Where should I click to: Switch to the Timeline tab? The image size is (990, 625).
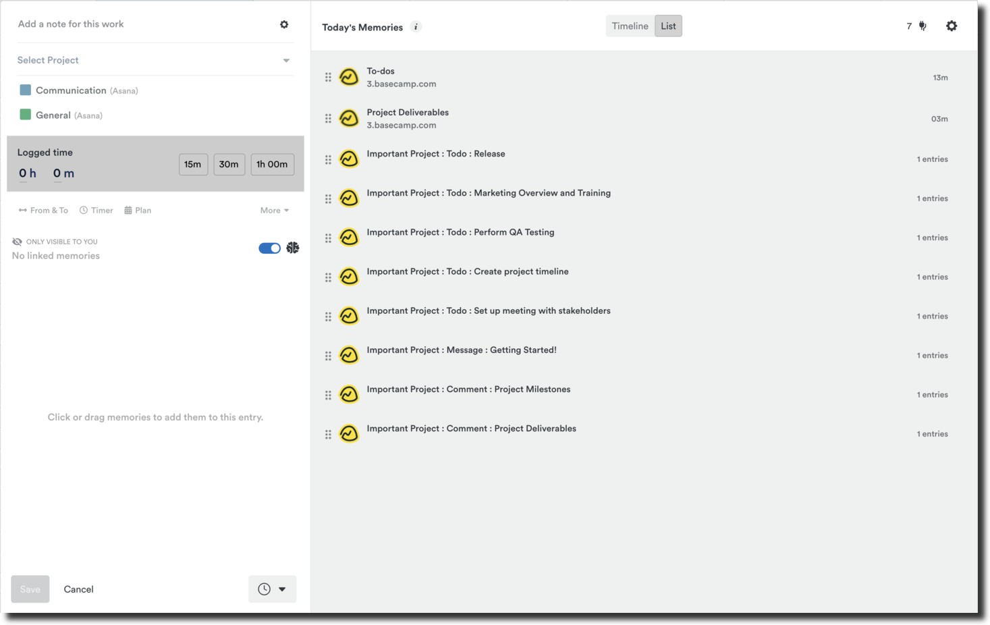[x=630, y=26]
